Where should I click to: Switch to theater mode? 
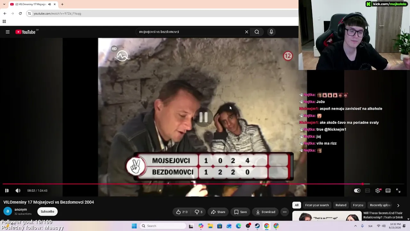click(x=388, y=191)
